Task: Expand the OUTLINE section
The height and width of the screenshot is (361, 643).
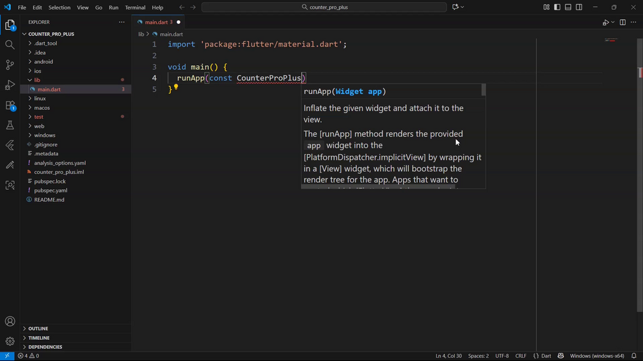Action: [38, 328]
